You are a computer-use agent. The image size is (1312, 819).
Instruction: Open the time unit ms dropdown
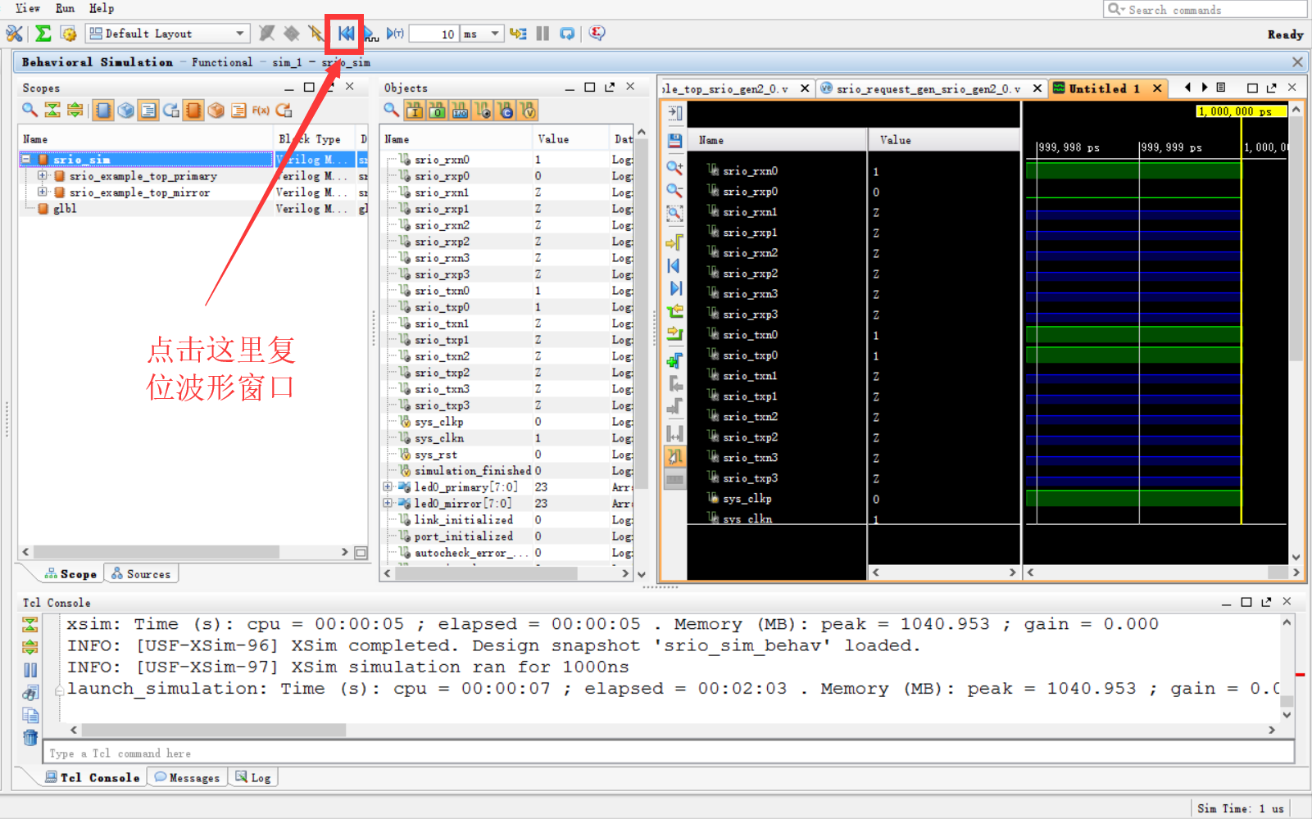click(x=482, y=34)
